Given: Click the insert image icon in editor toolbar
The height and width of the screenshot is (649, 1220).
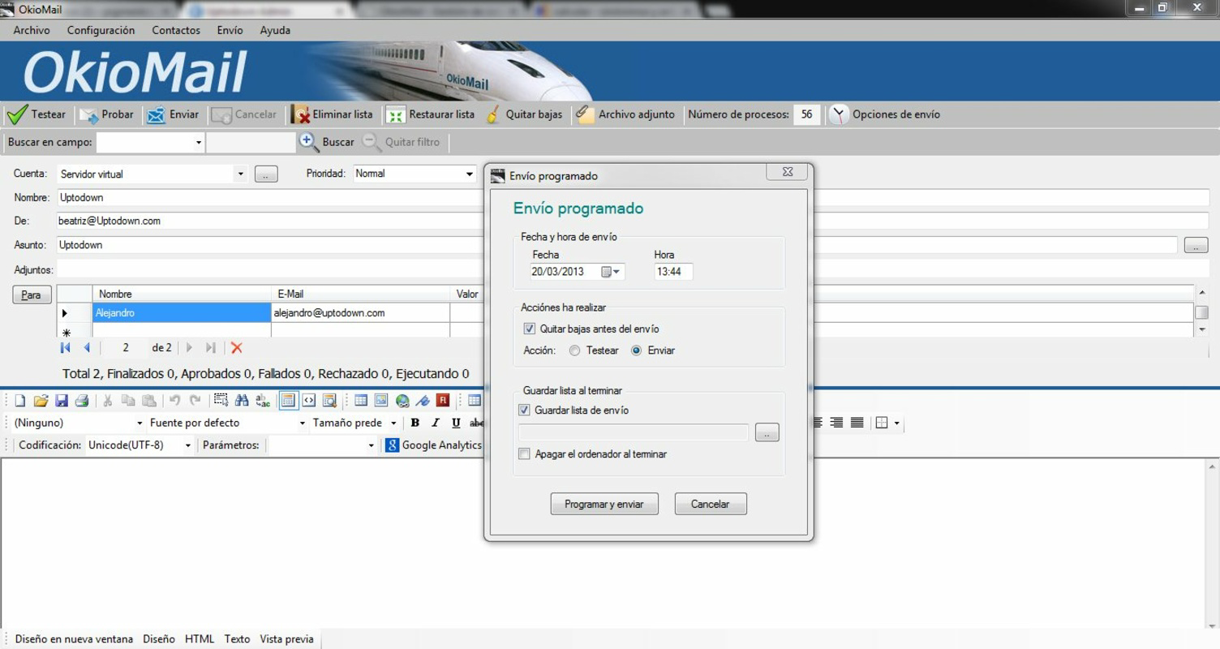Looking at the screenshot, I should 381,401.
